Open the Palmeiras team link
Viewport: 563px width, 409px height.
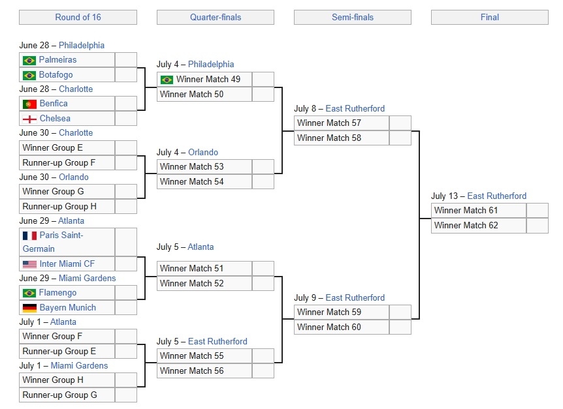click(x=58, y=60)
